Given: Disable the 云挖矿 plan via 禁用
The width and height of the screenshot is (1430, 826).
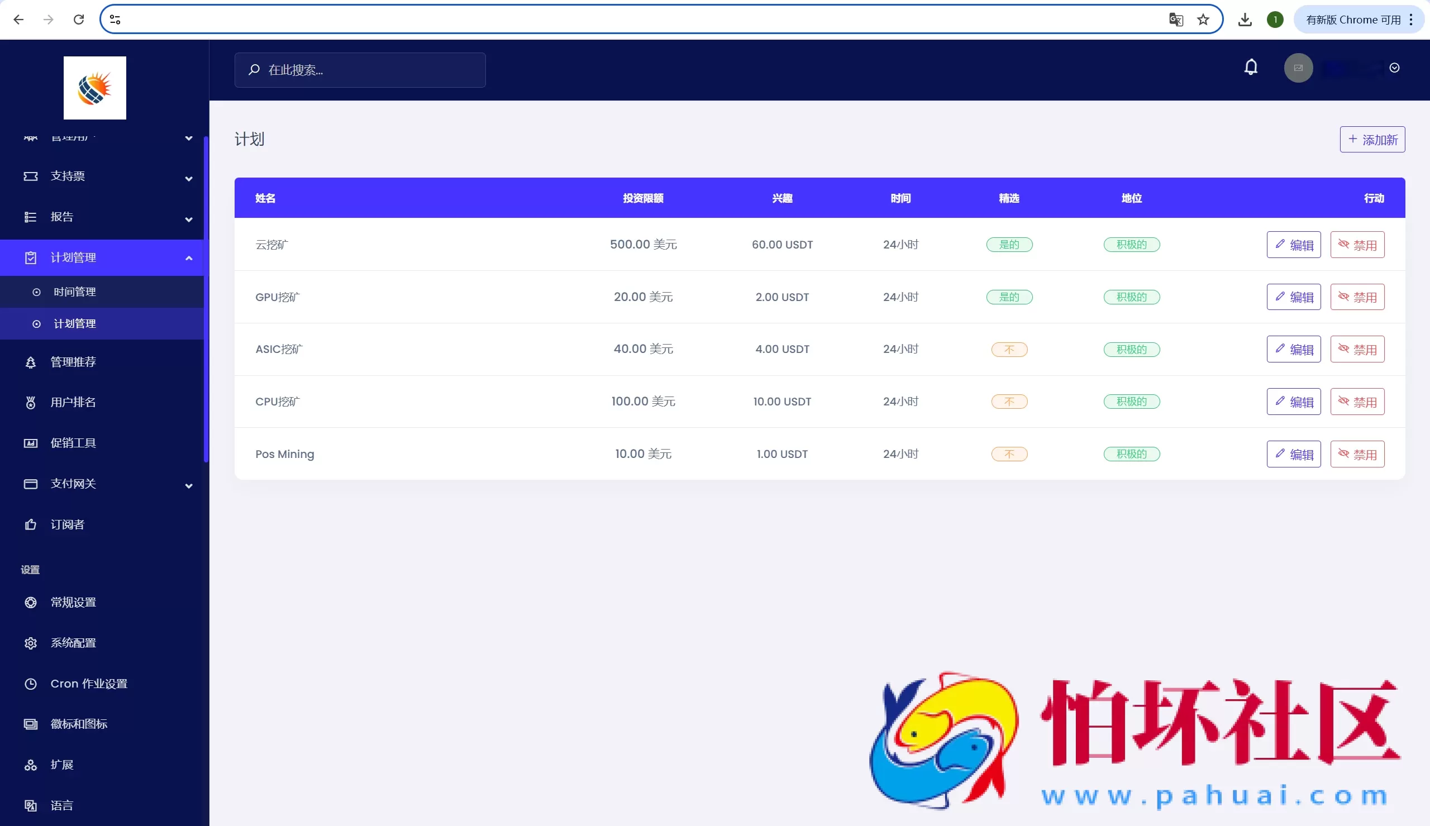Looking at the screenshot, I should pos(1357,245).
